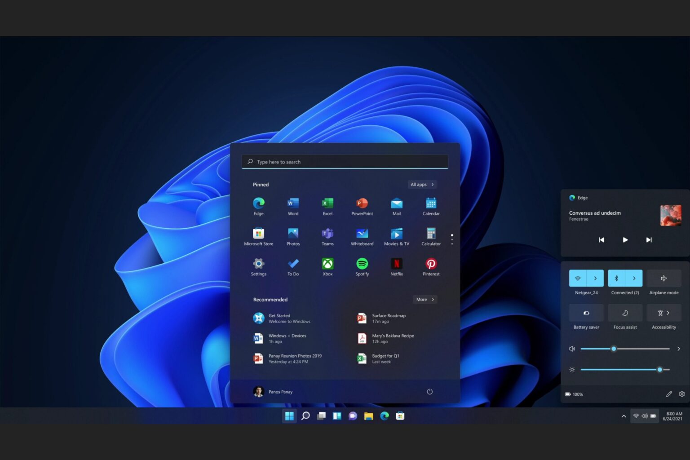690x460 pixels.
Task: Launch the Pinterest app
Action: click(431, 266)
